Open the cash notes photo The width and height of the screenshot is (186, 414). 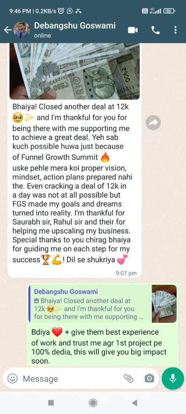click(x=75, y=71)
